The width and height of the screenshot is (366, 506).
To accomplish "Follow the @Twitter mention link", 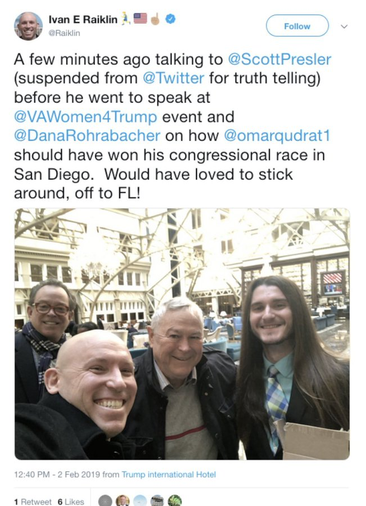I will click(x=173, y=78).
